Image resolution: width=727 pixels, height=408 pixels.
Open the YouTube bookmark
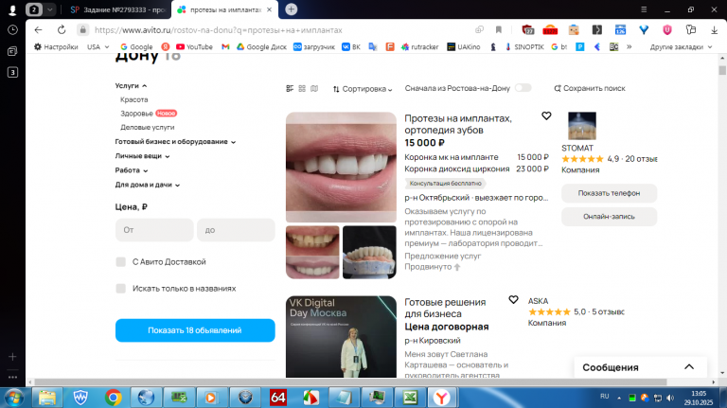[x=194, y=46]
